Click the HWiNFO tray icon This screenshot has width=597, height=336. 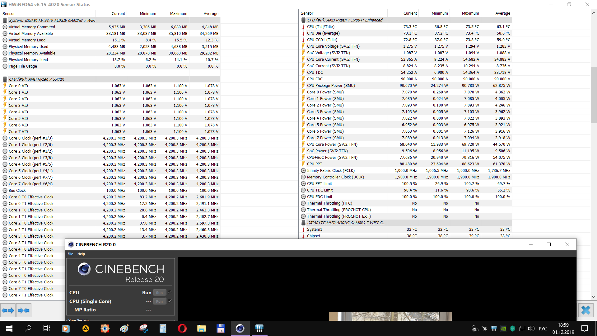(494, 329)
